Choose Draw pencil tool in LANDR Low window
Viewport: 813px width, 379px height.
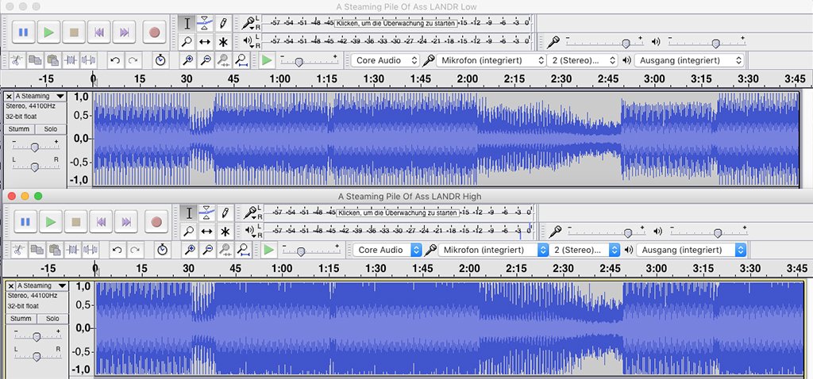pos(225,23)
